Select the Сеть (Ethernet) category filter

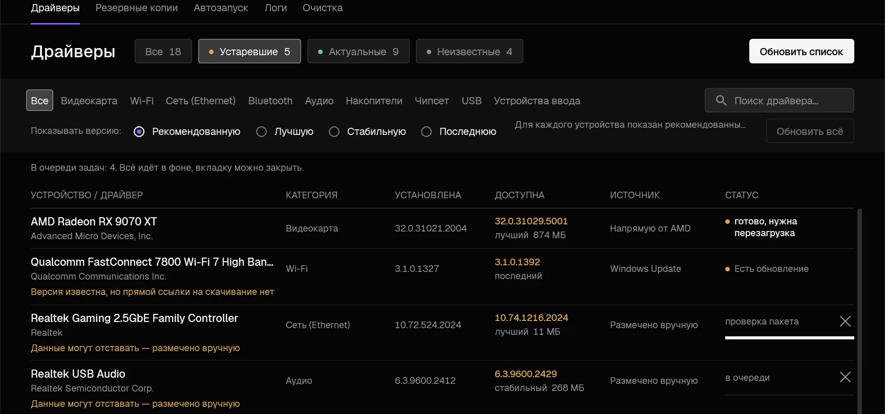tap(201, 101)
